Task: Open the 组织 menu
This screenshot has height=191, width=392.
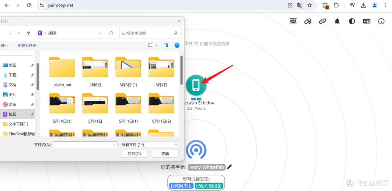Action: [4, 45]
